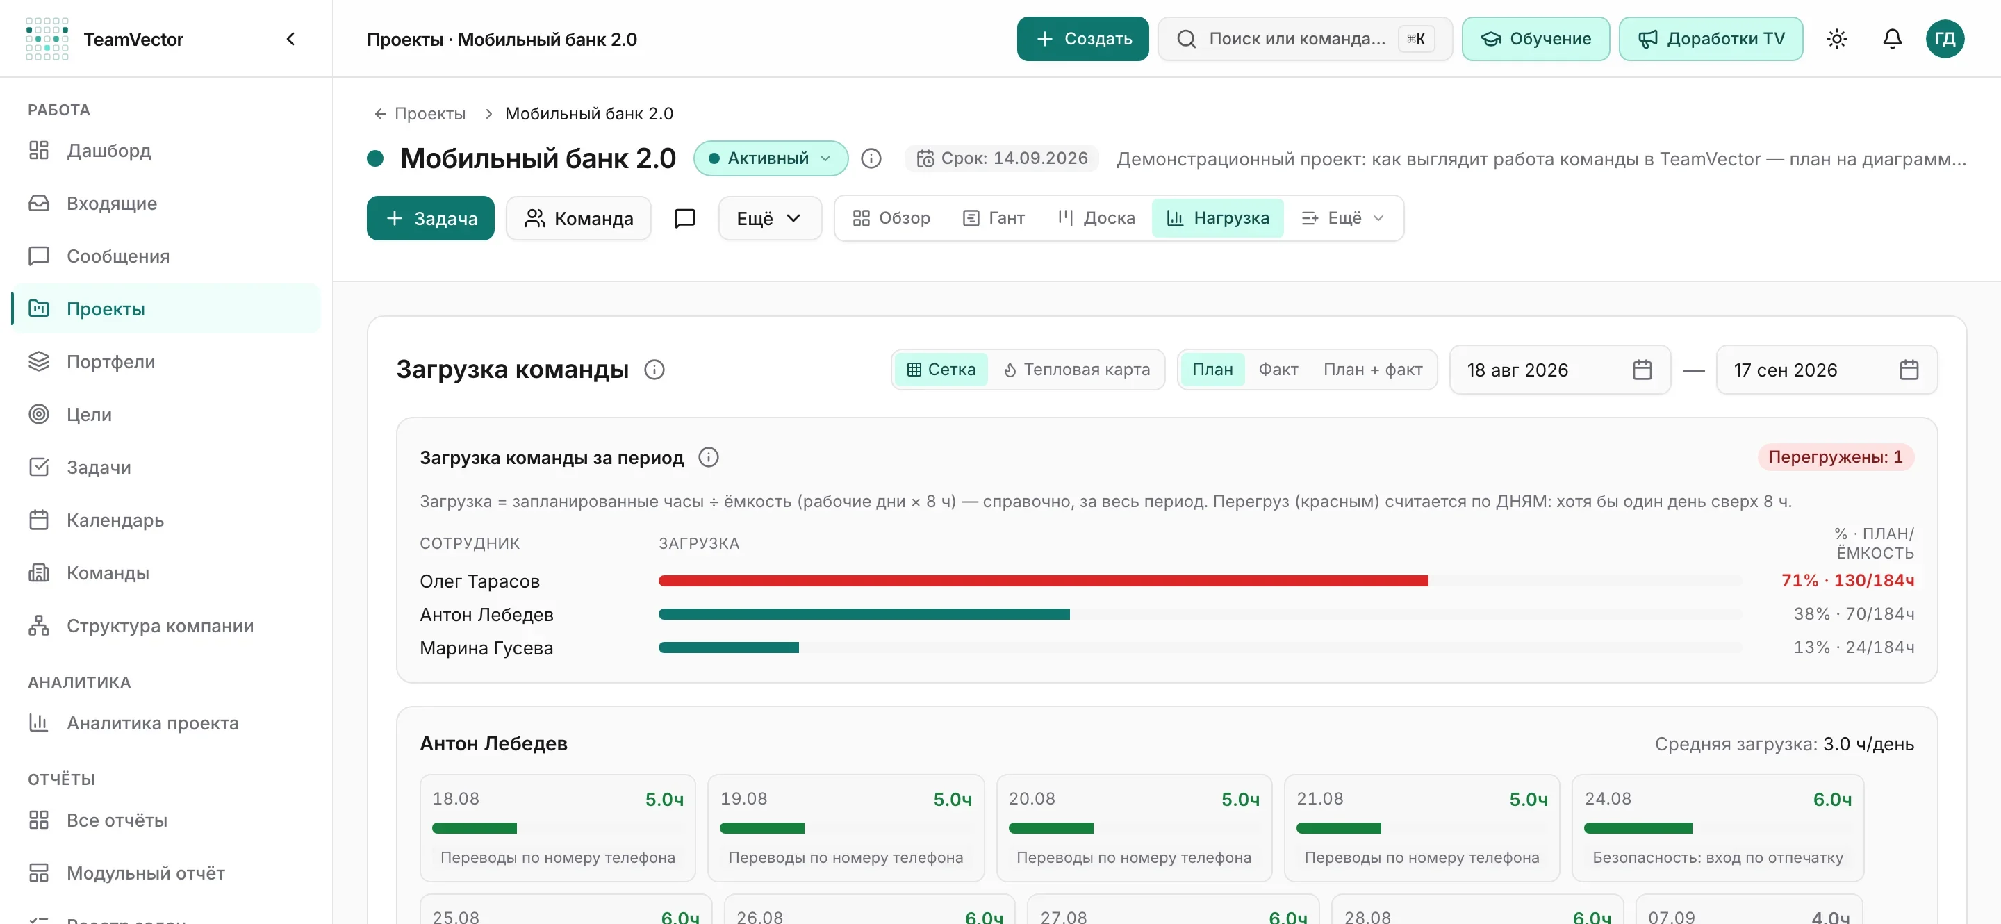2001x924 pixels.
Task: Click the Создать button
Action: click(x=1082, y=39)
